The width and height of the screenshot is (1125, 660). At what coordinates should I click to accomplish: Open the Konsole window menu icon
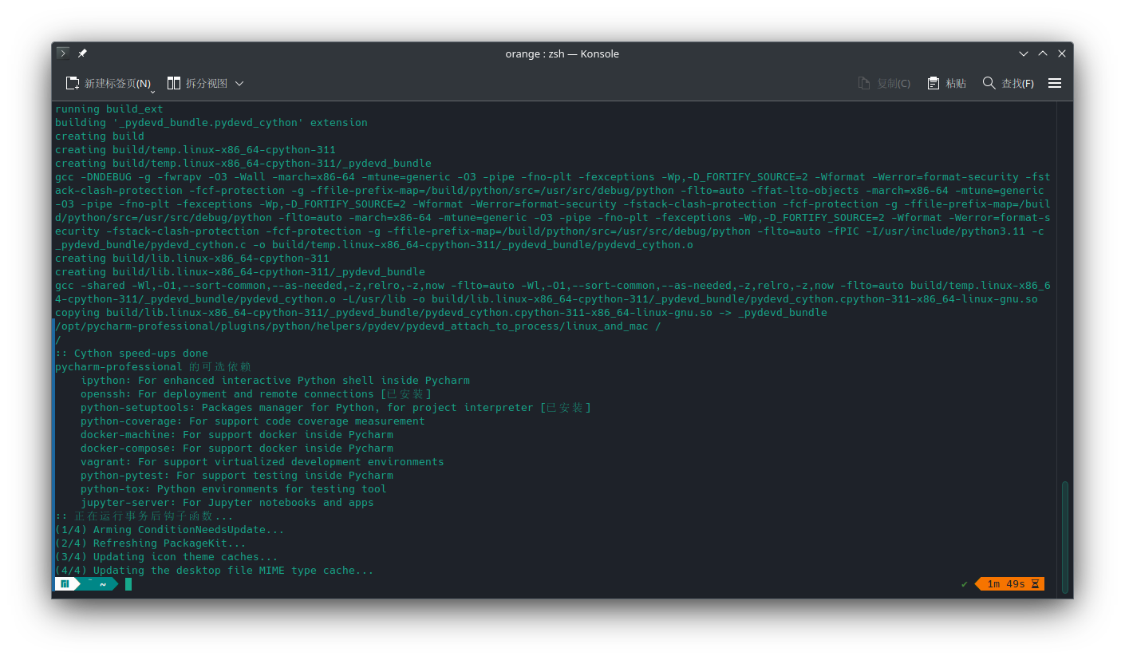[x=63, y=53]
